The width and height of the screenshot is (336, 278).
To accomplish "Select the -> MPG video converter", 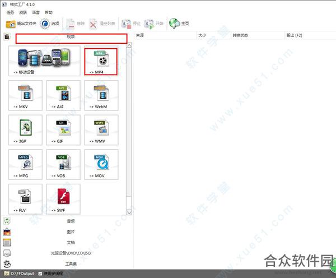I will [x=26, y=165].
